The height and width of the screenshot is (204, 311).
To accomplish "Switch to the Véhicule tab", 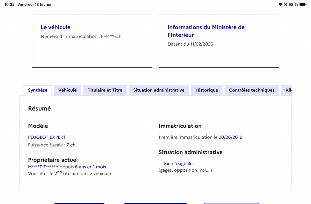I will coord(67,90).
